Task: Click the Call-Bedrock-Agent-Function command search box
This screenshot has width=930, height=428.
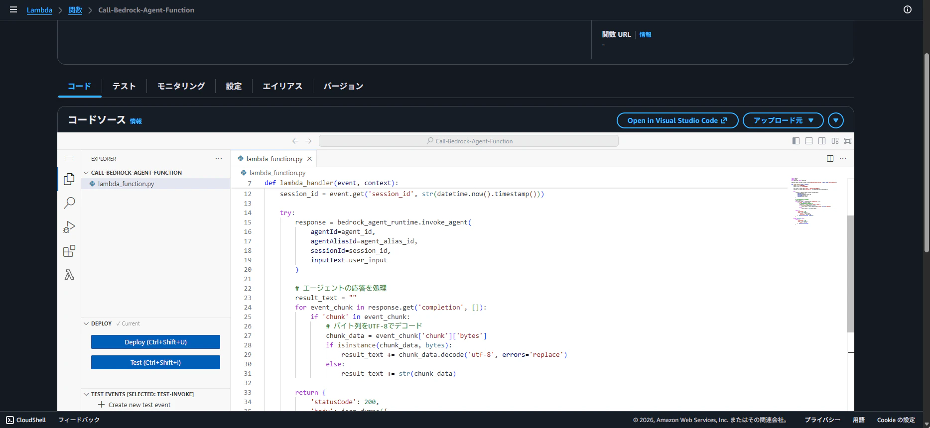Action: (x=469, y=141)
